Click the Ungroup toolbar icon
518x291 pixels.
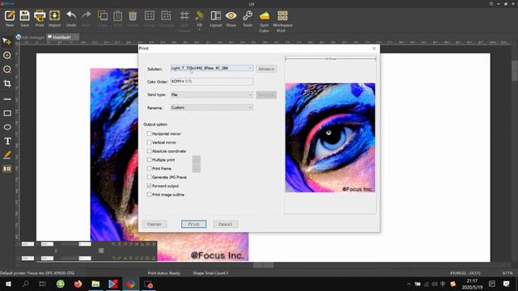[x=166, y=19]
